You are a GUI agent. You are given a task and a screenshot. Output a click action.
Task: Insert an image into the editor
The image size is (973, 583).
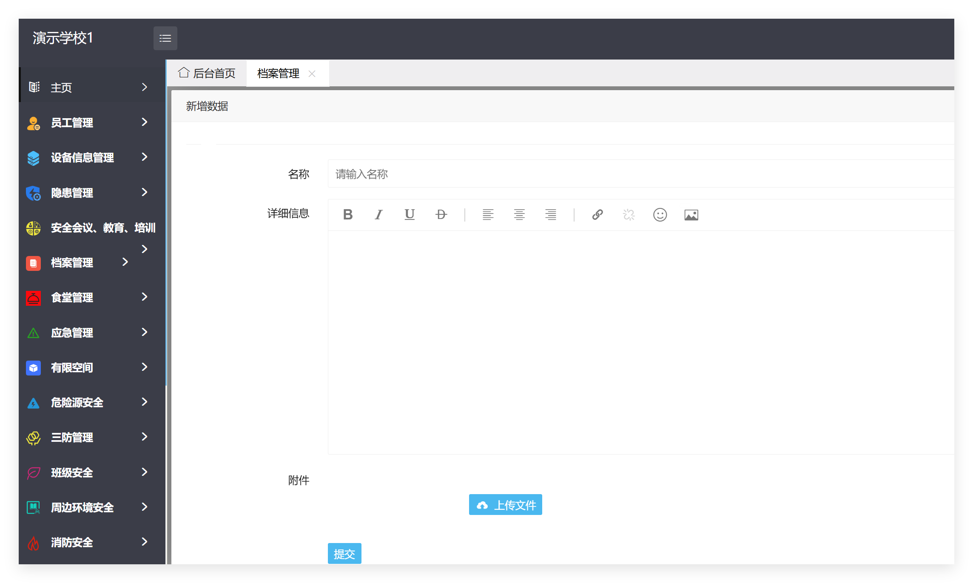click(691, 215)
